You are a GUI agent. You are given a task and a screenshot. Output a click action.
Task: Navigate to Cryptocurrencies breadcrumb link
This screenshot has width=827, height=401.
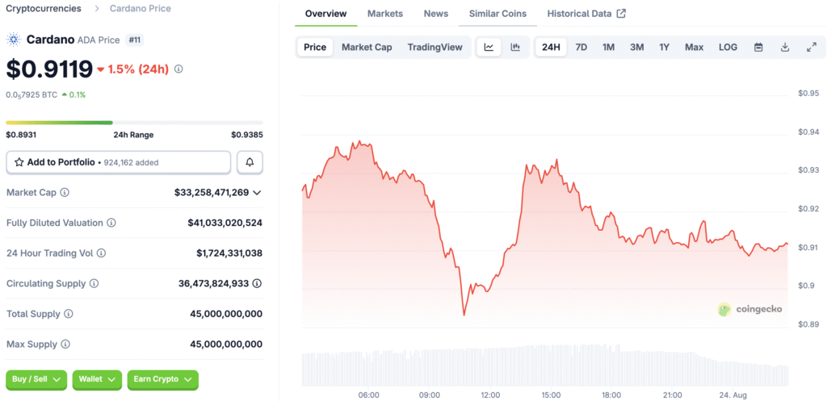coord(44,8)
